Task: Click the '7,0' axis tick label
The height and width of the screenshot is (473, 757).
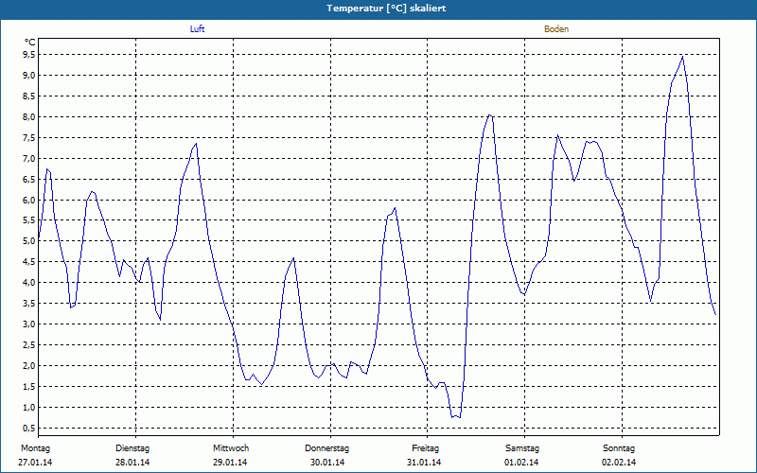Action: click(28, 158)
